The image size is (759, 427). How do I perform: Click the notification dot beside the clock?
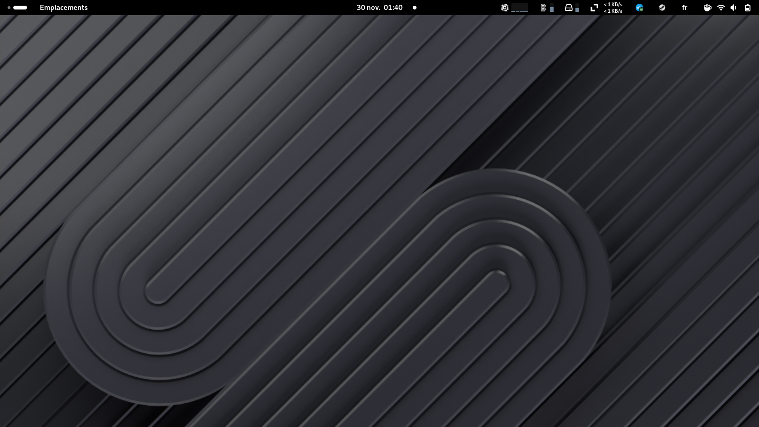(x=415, y=8)
